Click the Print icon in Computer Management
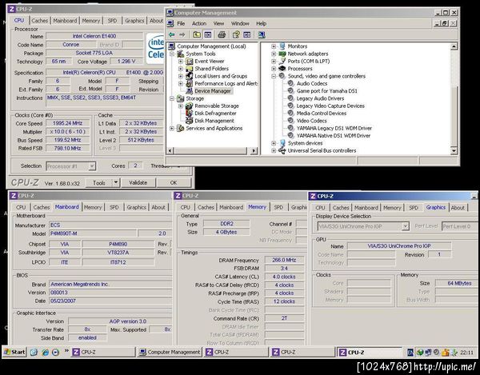This screenshot has height=375, width=480. click(222, 35)
